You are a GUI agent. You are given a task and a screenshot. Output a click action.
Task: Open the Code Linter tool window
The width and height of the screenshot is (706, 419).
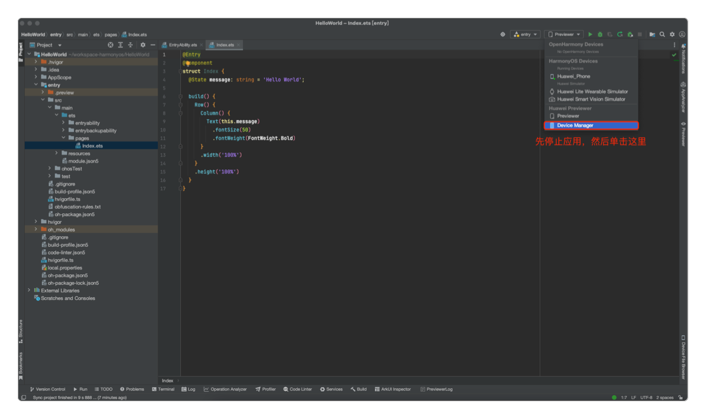[x=298, y=389]
